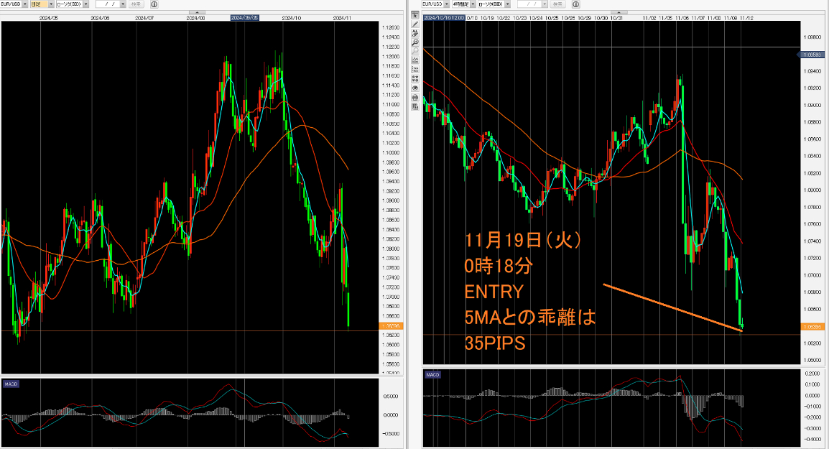Viewport: 829px width, 449px height.
Task: Click the bottom chart layout icon in toolbar
Action: point(415,106)
